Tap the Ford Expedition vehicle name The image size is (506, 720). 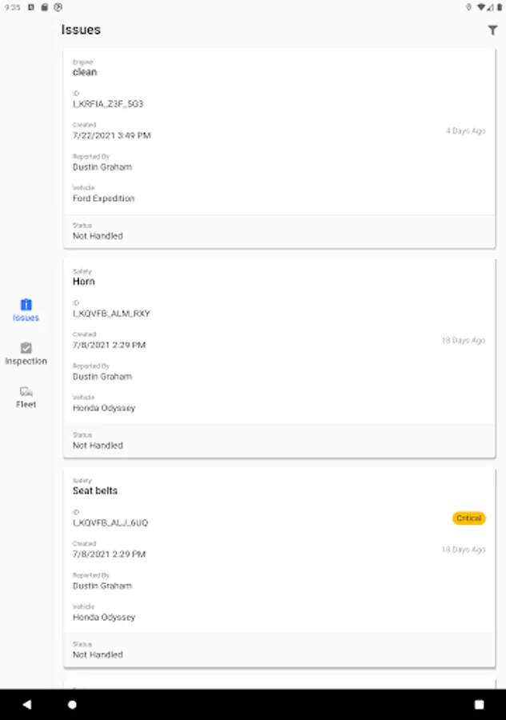104,198
